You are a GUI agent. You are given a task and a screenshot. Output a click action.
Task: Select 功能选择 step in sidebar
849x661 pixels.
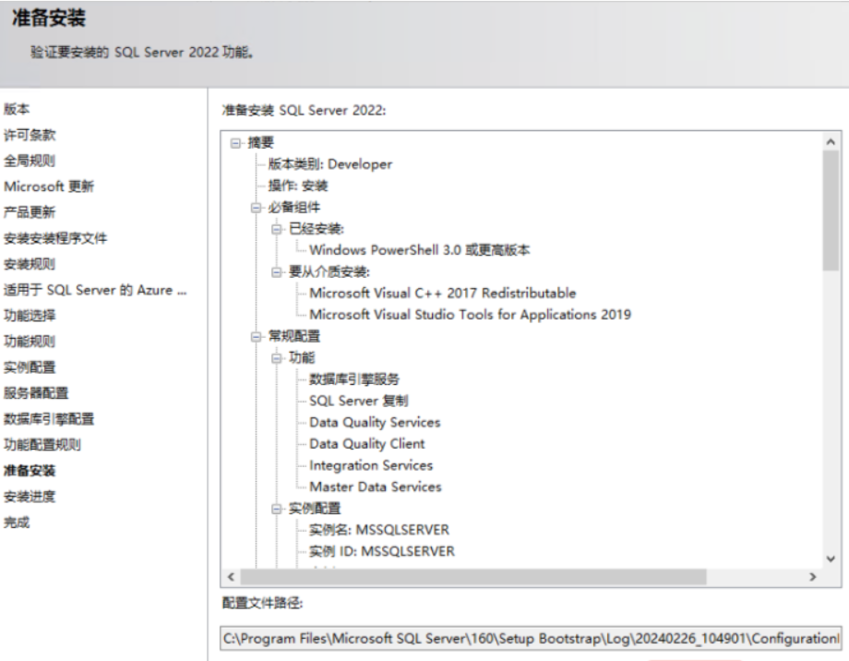(x=30, y=316)
